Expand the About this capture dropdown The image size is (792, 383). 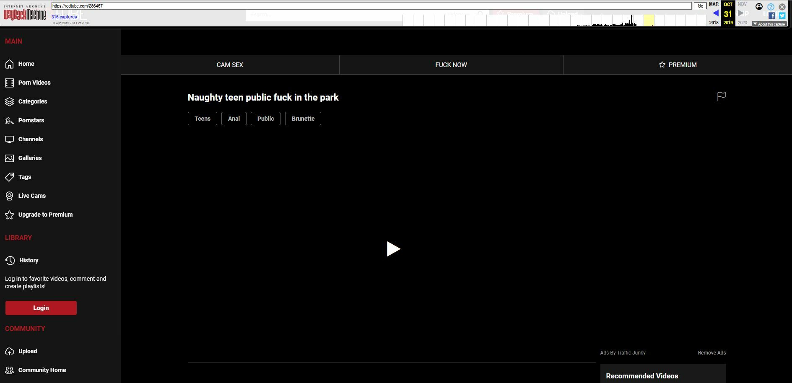(x=769, y=24)
